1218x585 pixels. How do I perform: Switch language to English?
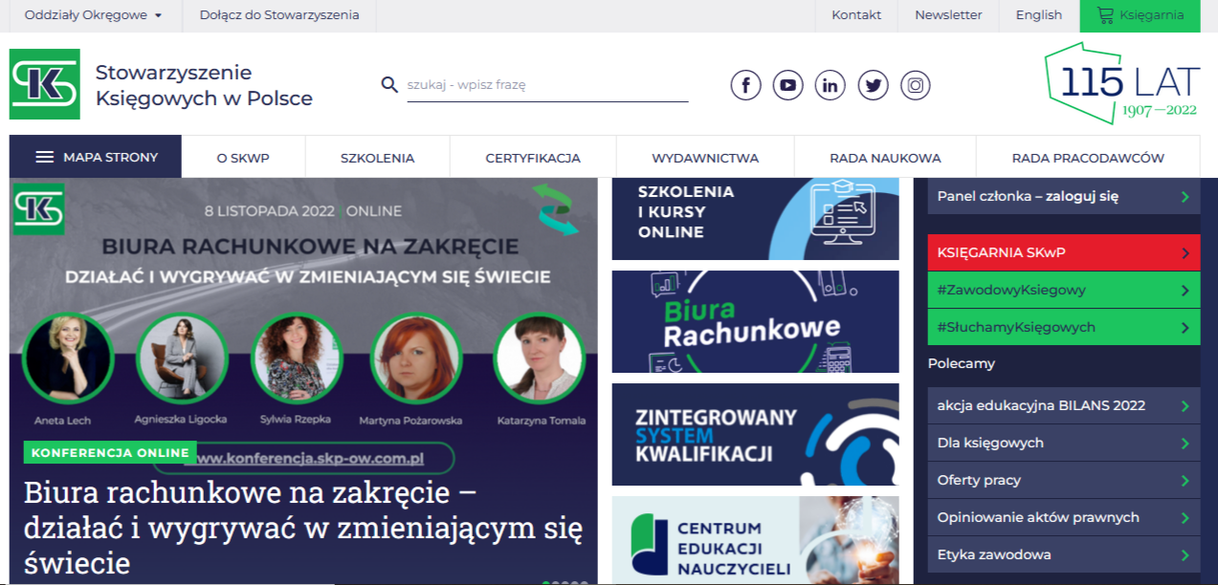pyautogui.click(x=1038, y=15)
